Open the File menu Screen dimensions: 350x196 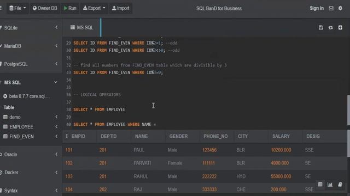(17, 8)
